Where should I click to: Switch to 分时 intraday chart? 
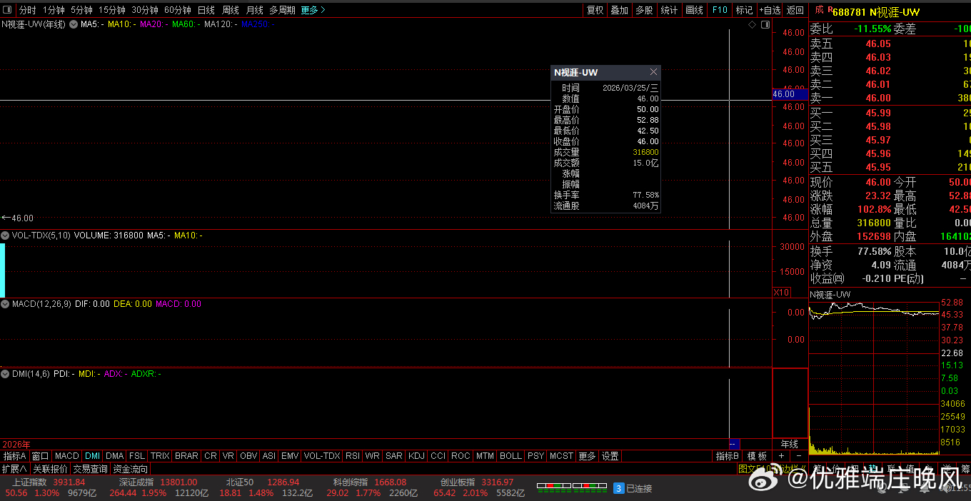click(x=27, y=10)
